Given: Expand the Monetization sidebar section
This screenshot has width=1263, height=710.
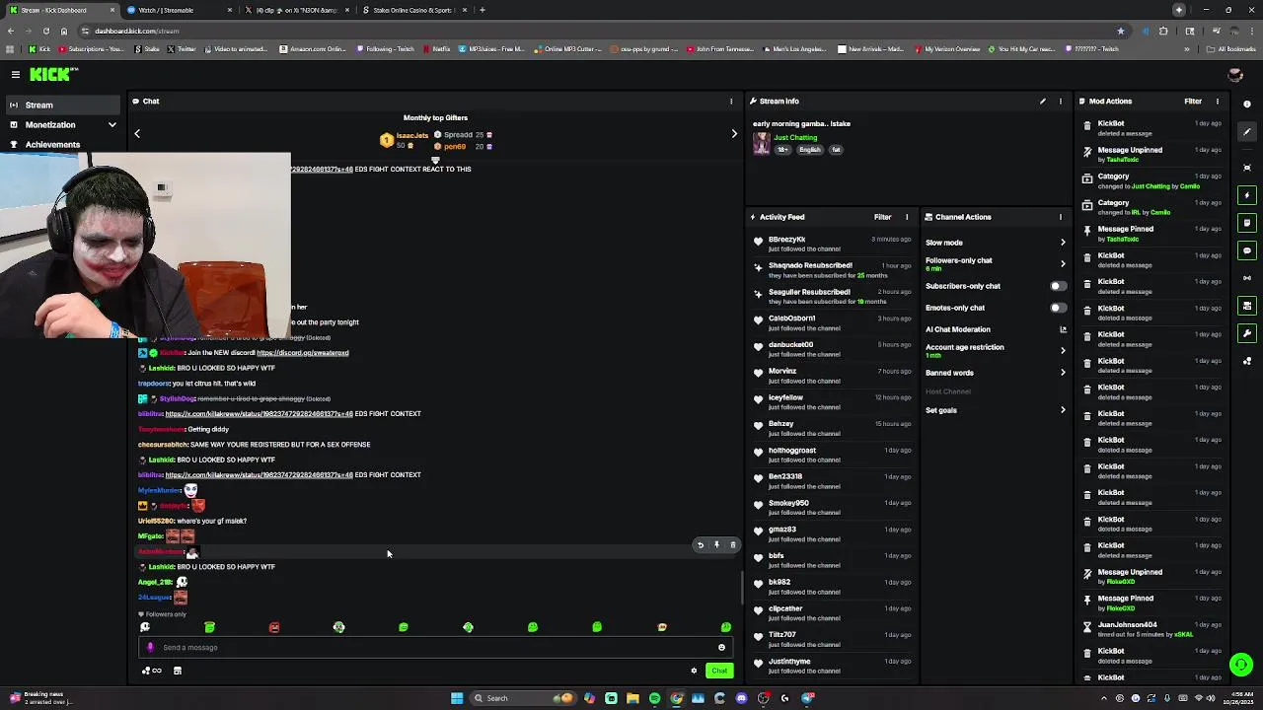Looking at the screenshot, I should pyautogui.click(x=63, y=125).
